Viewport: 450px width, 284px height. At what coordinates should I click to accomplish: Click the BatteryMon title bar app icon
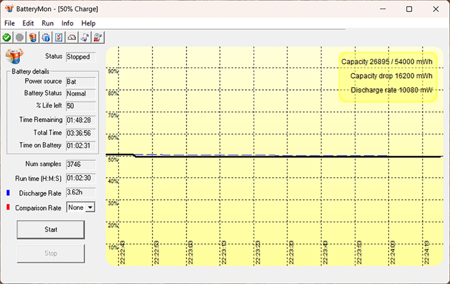click(x=9, y=8)
